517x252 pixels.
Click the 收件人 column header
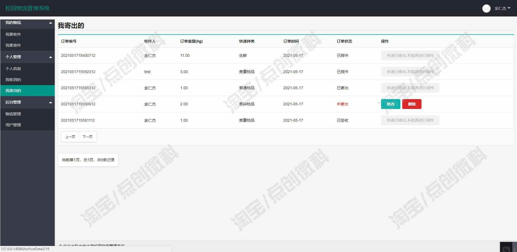150,41
